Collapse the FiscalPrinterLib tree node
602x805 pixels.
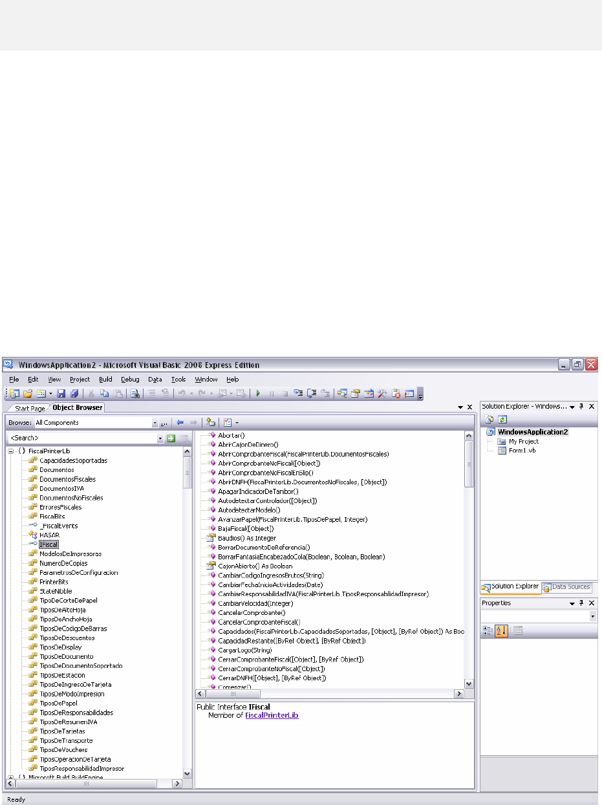[x=10, y=451]
